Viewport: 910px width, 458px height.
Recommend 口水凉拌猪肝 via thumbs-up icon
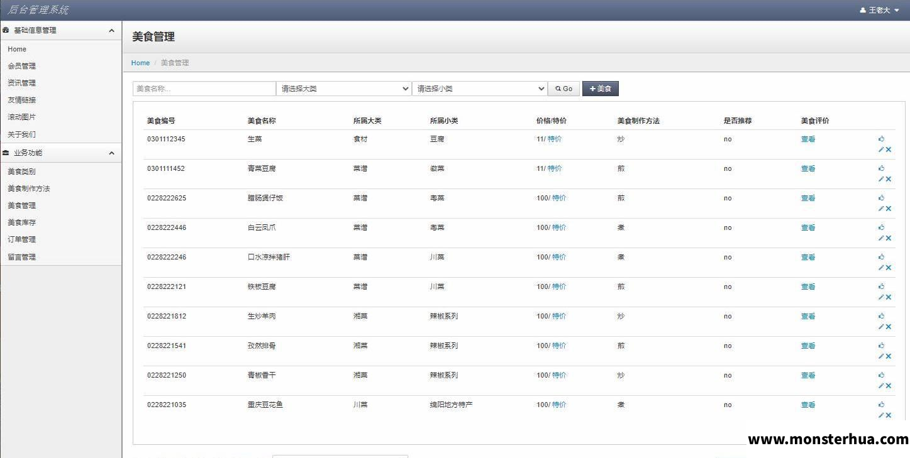click(882, 257)
